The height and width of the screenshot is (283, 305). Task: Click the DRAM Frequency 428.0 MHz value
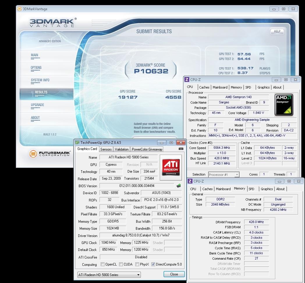[256, 222]
